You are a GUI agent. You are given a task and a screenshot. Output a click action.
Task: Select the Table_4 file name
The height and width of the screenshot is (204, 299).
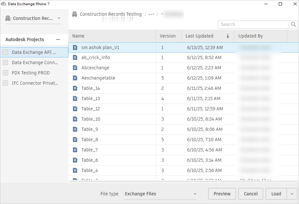(90, 170)
